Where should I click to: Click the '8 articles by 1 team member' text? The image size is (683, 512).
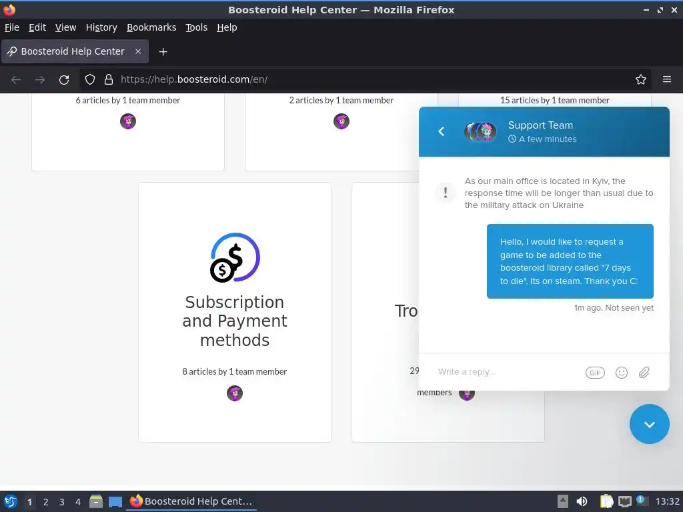[x=235, y=371]
